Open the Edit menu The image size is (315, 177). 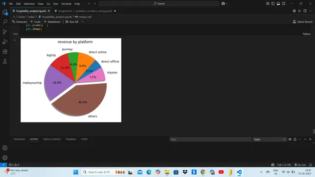pyautogui.click(x=18, y=3)
